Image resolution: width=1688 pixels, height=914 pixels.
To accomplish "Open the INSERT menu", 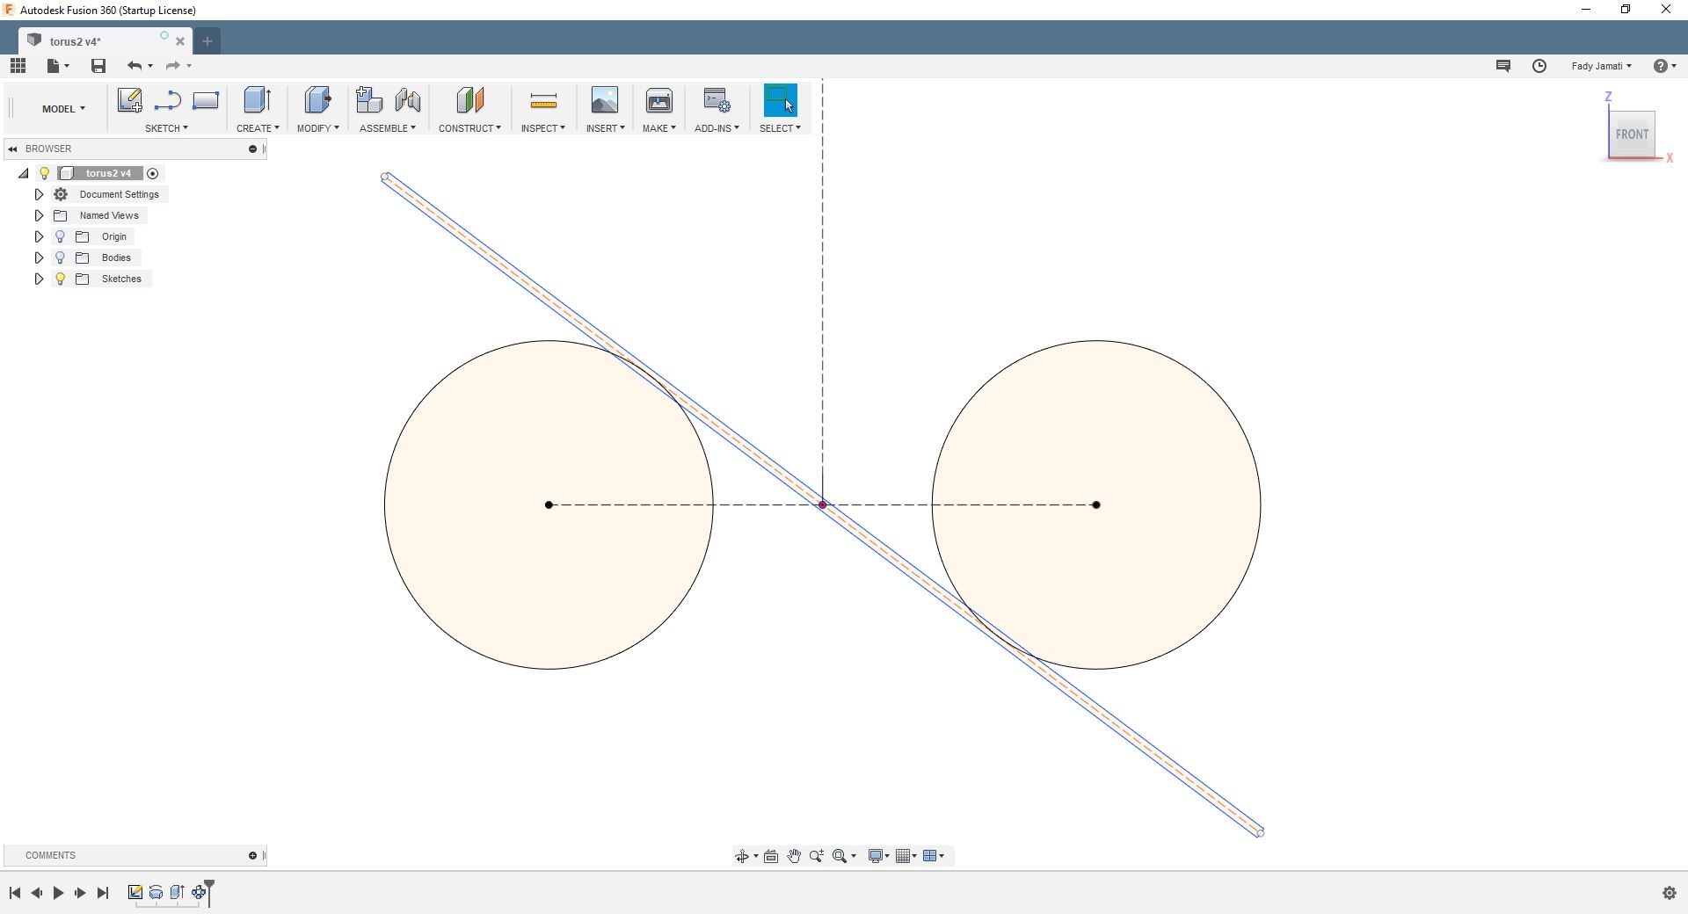I will tap(605, 128).
